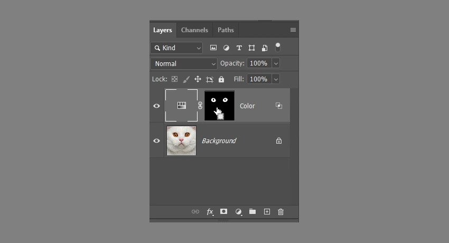Viewport: 449px width, 243px height.
Task: Filter for type layers
Action: (x=239, y=48)
